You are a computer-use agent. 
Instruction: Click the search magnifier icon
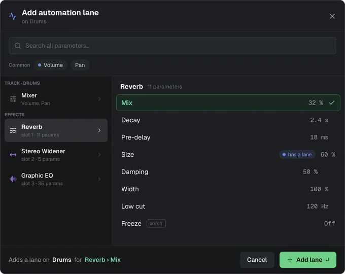click(x=18, y=46)
